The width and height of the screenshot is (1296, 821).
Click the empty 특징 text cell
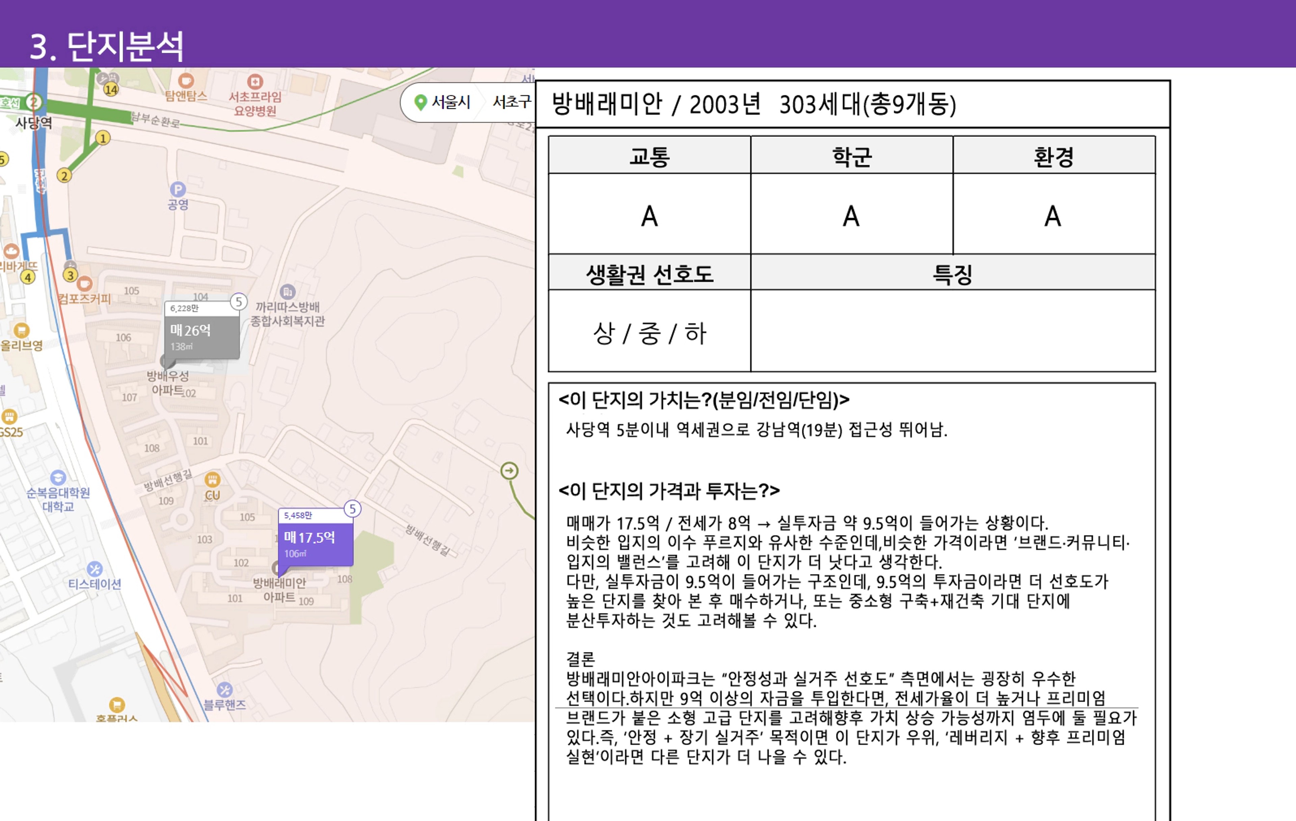(x=952, y=330)
